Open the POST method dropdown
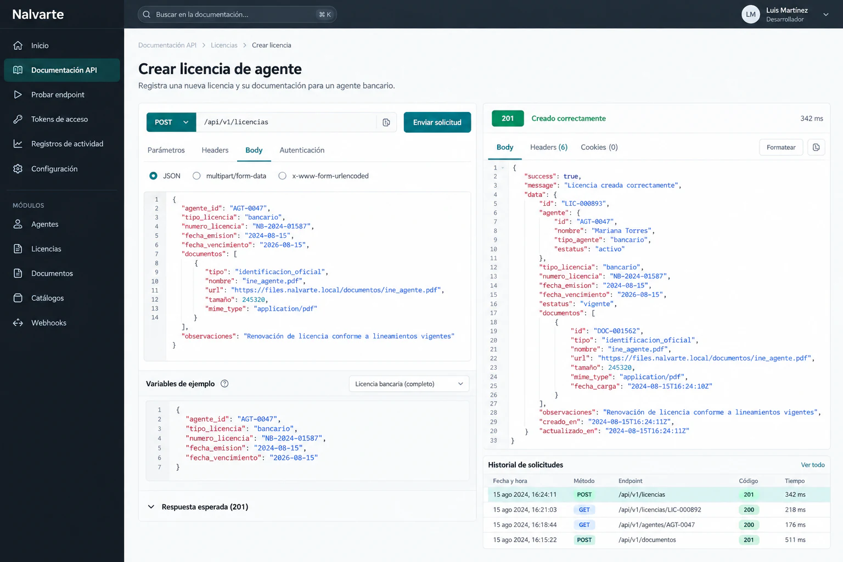 (x=171, y=122)
